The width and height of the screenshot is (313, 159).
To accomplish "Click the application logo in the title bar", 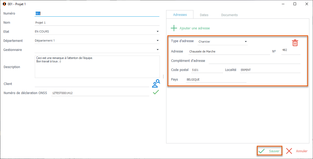I will pyautogui.click(x=4, y=4).
